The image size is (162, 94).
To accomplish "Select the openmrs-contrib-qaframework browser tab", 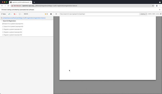I will [21, 2].
